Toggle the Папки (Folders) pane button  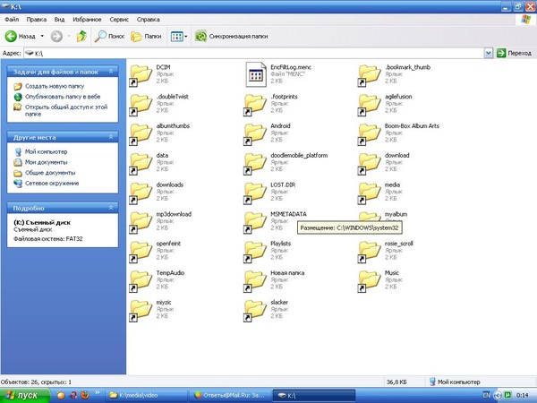147,37
